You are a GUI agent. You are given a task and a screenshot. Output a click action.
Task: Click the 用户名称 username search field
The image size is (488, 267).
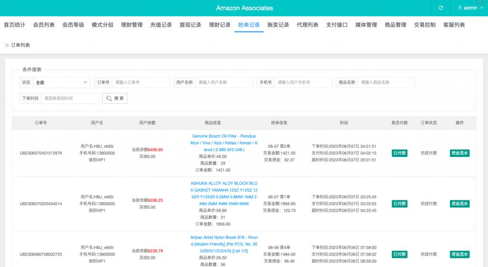[x=224, y=82]
